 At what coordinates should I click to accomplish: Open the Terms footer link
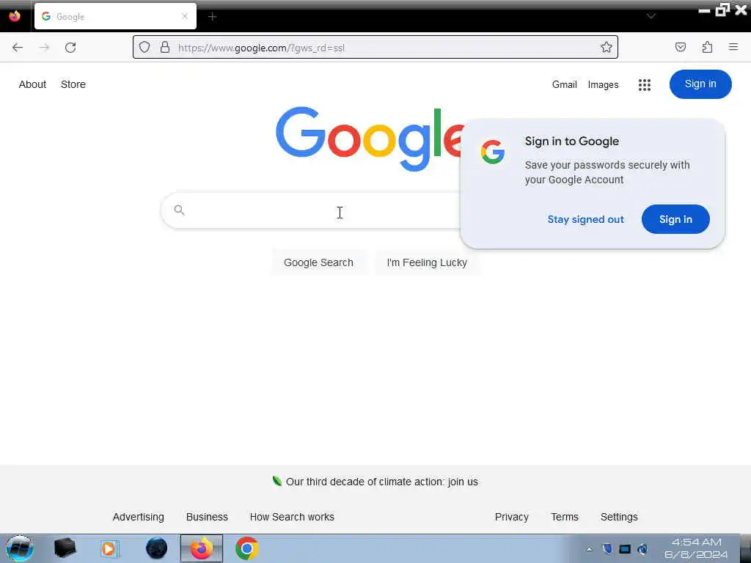pos(565,517)
